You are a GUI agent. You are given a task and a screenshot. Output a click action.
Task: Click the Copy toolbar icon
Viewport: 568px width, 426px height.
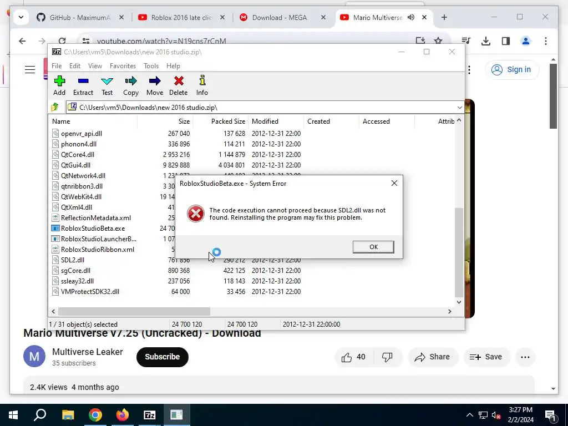coord(131,85)
